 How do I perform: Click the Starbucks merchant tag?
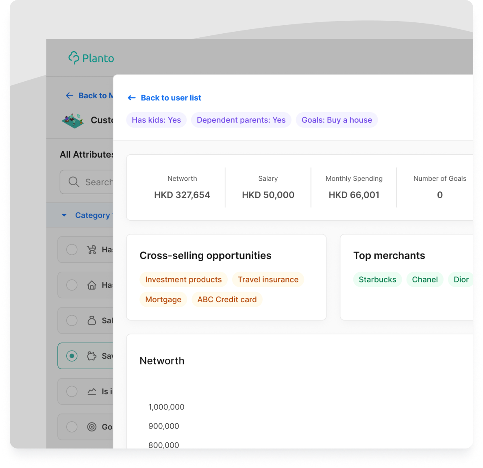click(377, 279)
